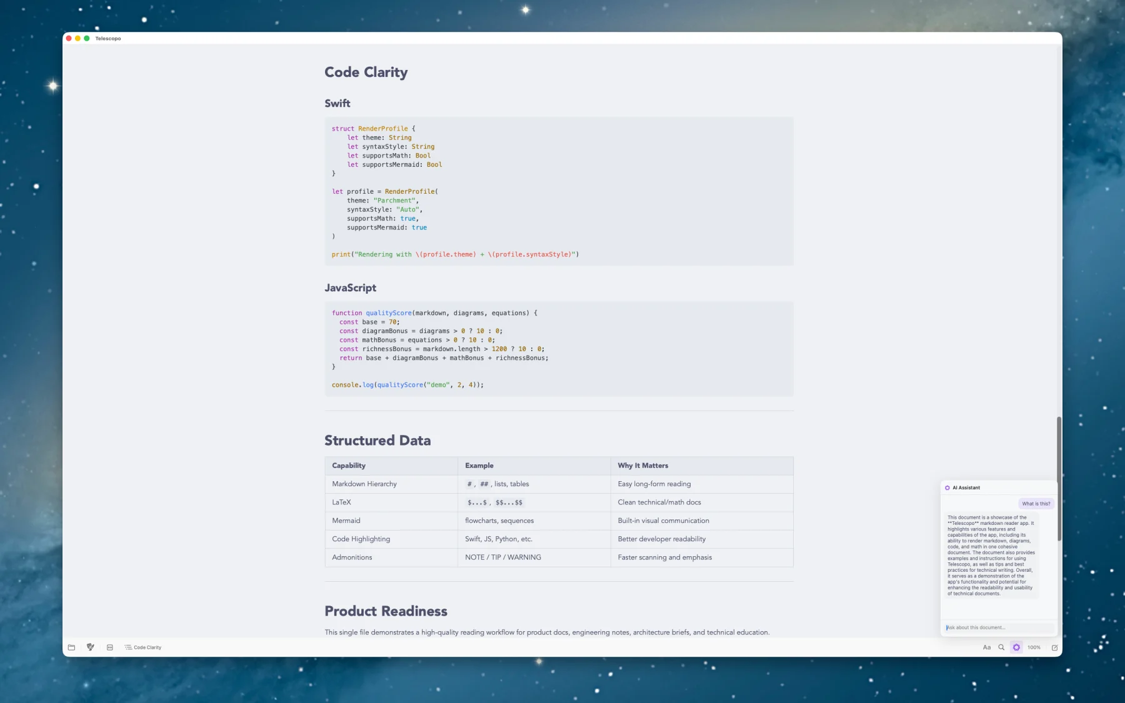
Task: Open the Aa typography settings
Action: click(987, 647)
